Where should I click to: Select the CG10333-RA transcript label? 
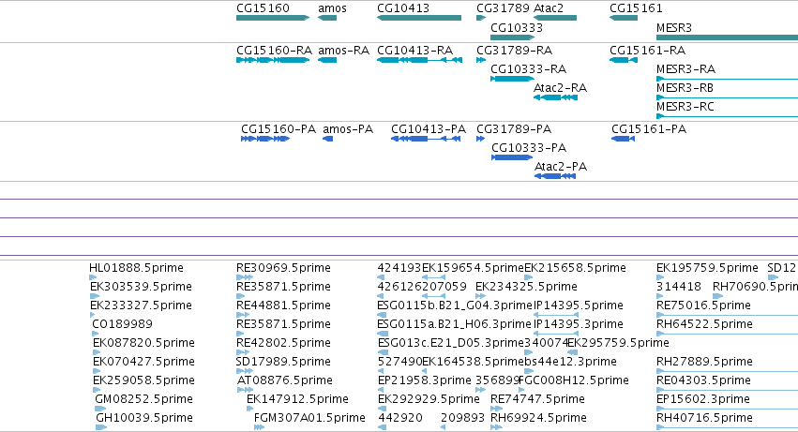(528, 69)
